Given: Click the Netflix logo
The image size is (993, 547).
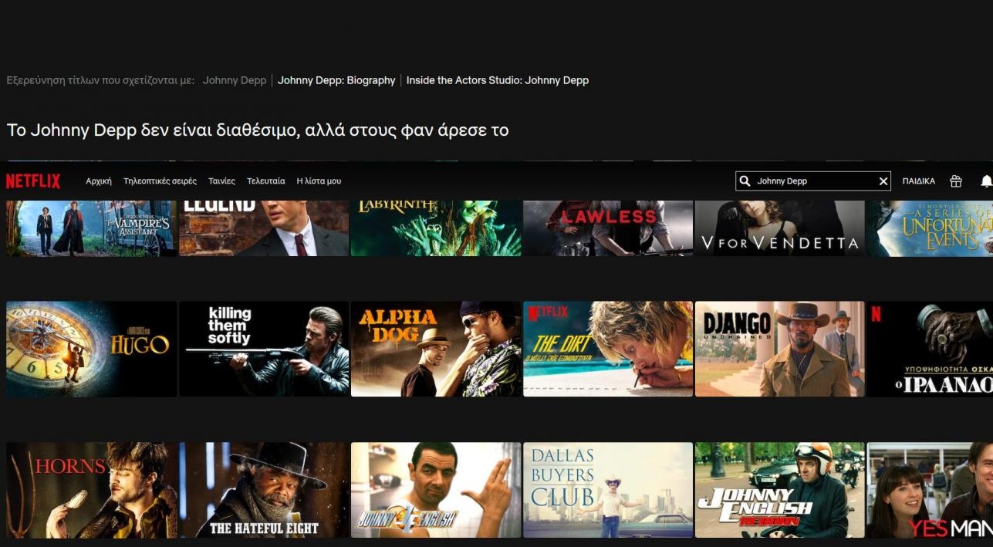Looking at the screenshot, I should coord(33,181).
